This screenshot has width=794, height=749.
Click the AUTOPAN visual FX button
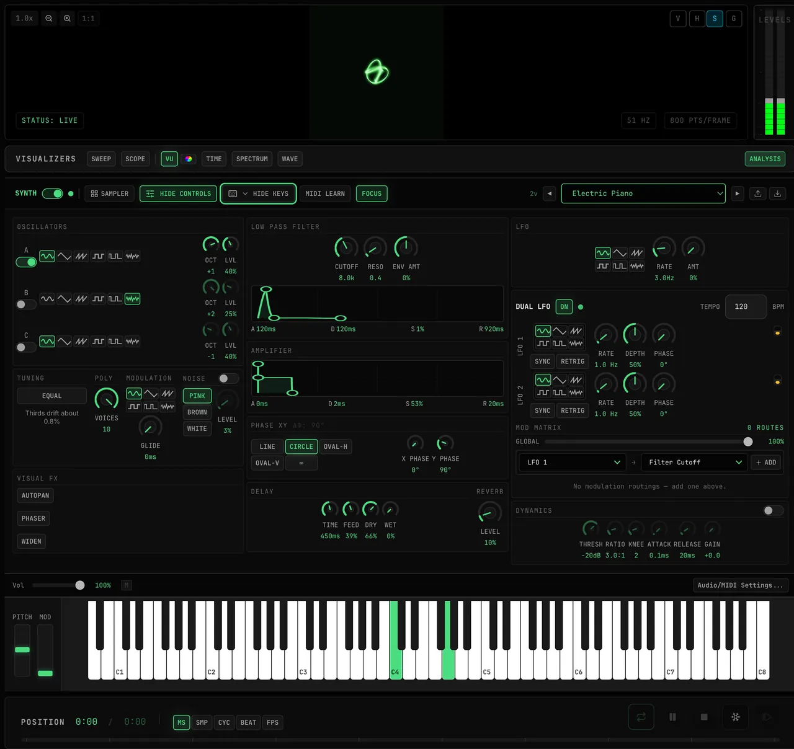click(35, 495)
